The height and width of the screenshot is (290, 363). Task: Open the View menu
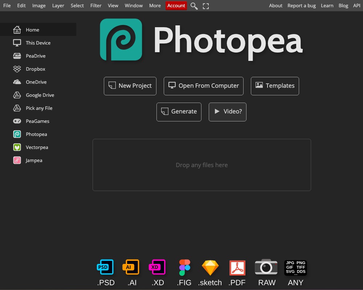(x=113, y=5)
